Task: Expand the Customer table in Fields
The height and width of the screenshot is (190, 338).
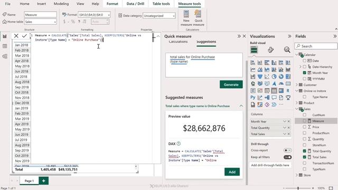Action: 297,84
